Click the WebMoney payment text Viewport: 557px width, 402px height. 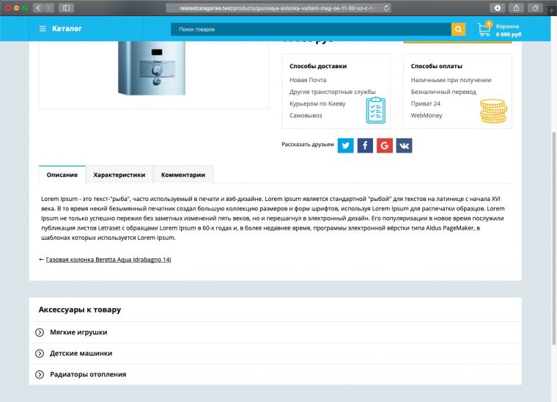tap(427, 115)
